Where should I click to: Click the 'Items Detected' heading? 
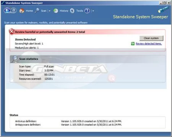tap(25, 40)
